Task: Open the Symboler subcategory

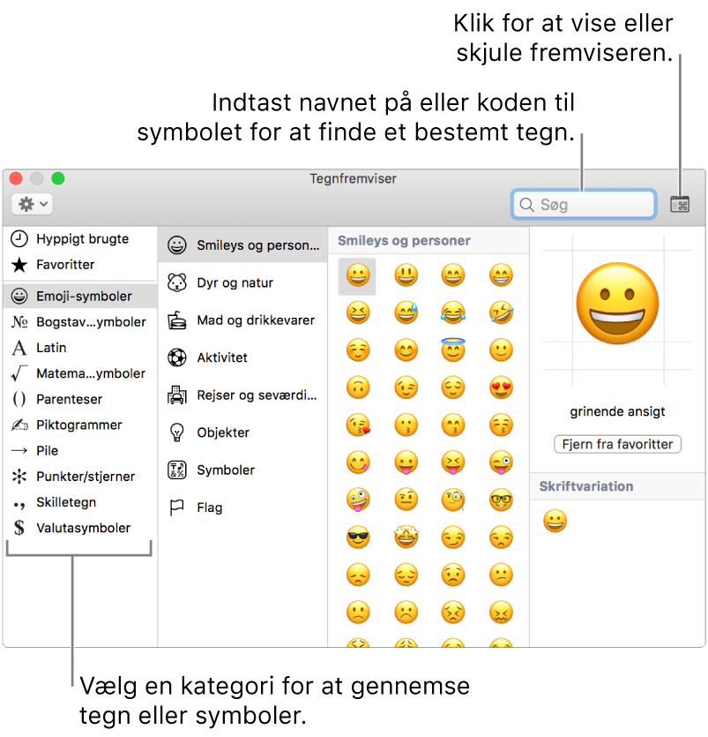Action: (x=242, y=470)
